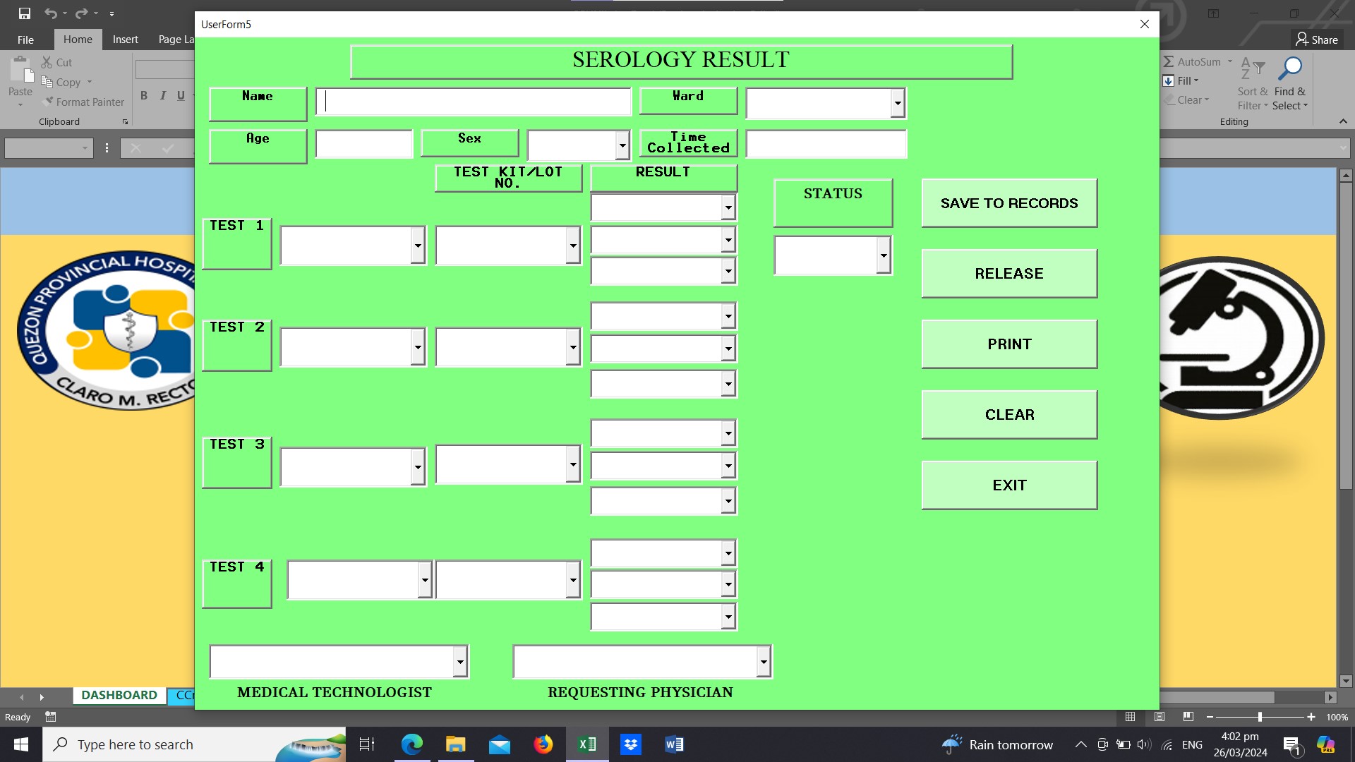The width and height of the screenshot is (1355, 762).
Task: Switch to the Insert ribbon tab
Action: (125, 40)
